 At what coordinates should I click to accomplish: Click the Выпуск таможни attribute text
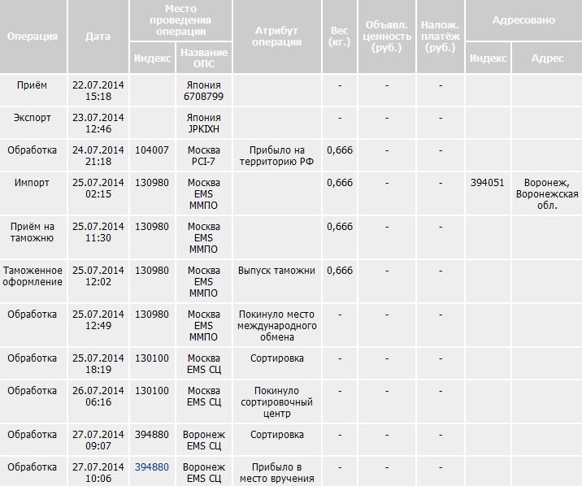pyautogui.click(x=276, y=271)
